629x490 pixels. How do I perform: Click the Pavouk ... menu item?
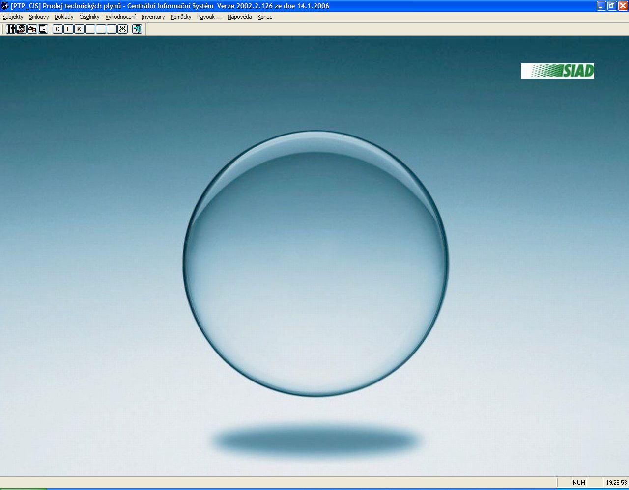click(x=209, y=17)
